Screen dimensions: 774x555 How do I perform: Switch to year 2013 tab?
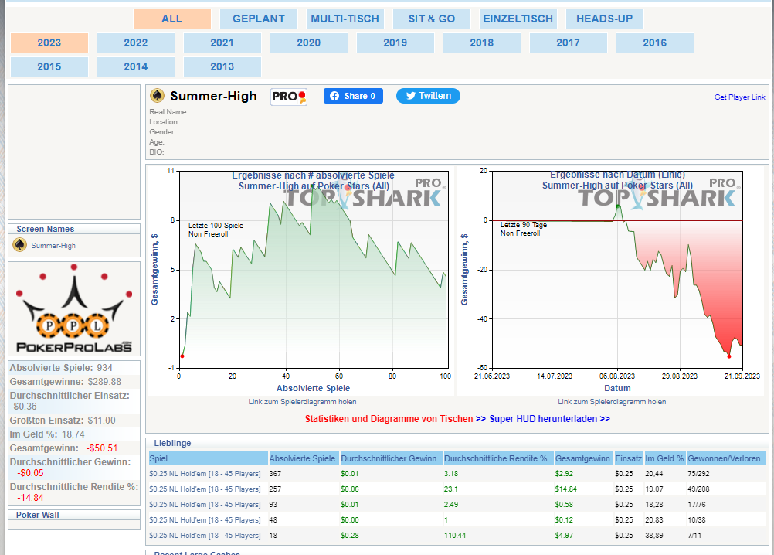pyautogui.click(x=222, y=66)
